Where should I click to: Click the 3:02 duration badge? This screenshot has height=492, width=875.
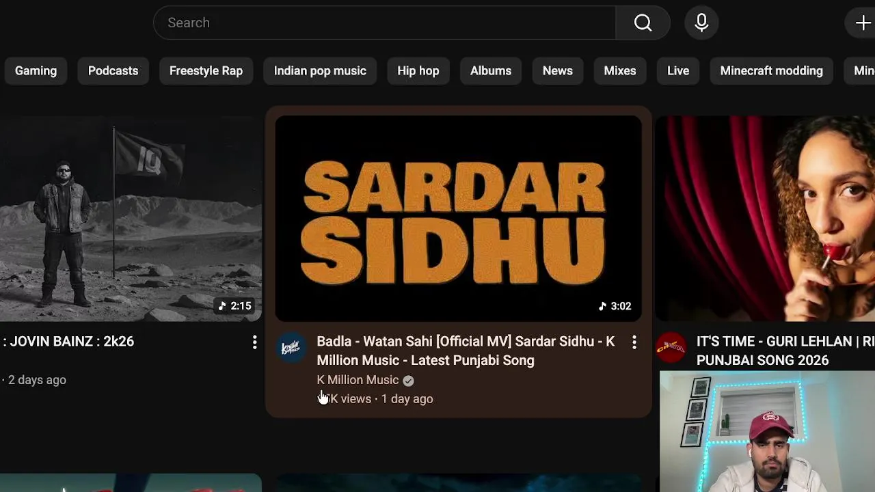[x=615, y=306]
